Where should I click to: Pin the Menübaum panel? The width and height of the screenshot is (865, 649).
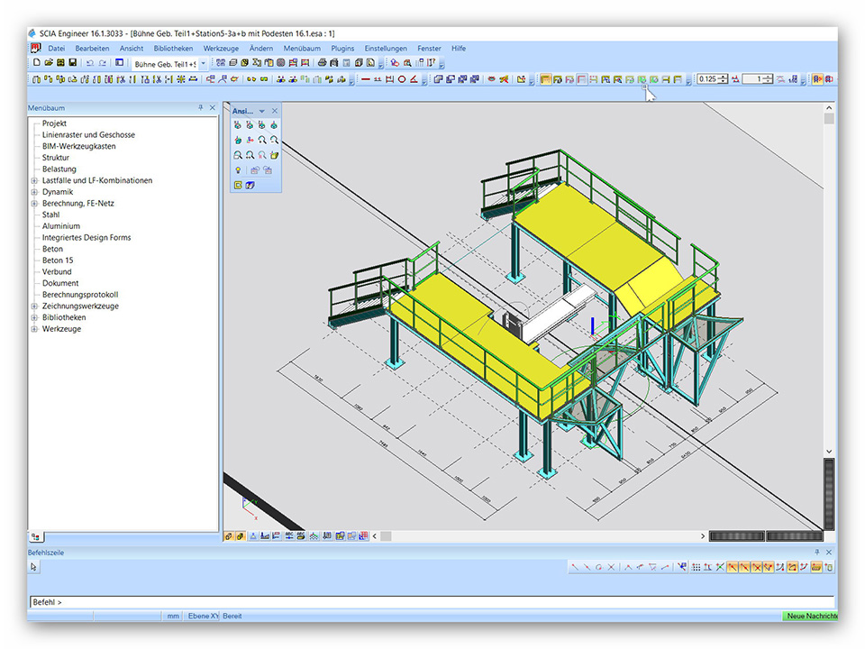click(201, 107)
